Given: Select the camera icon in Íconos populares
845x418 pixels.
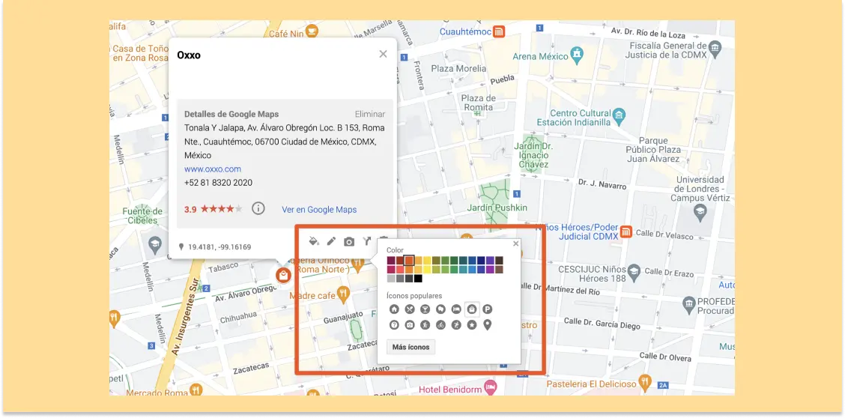Looking at the screenshot, I should [x=410, y=325].
